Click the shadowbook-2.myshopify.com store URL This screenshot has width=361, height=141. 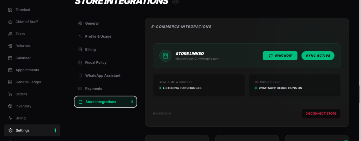[x=197, y=59]
